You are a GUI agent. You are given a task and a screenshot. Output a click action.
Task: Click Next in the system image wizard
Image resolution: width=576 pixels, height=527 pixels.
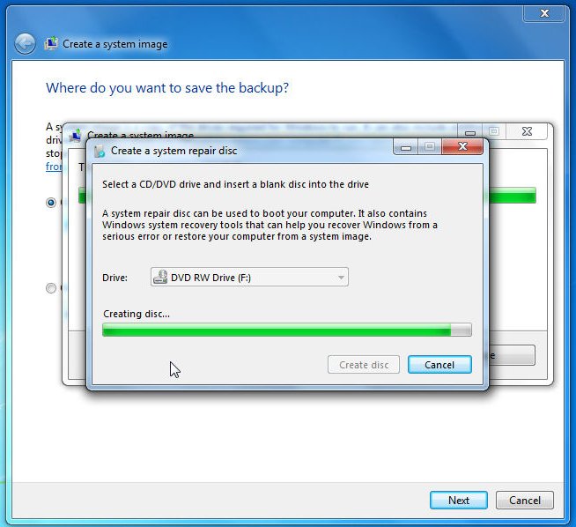[459, 501]
